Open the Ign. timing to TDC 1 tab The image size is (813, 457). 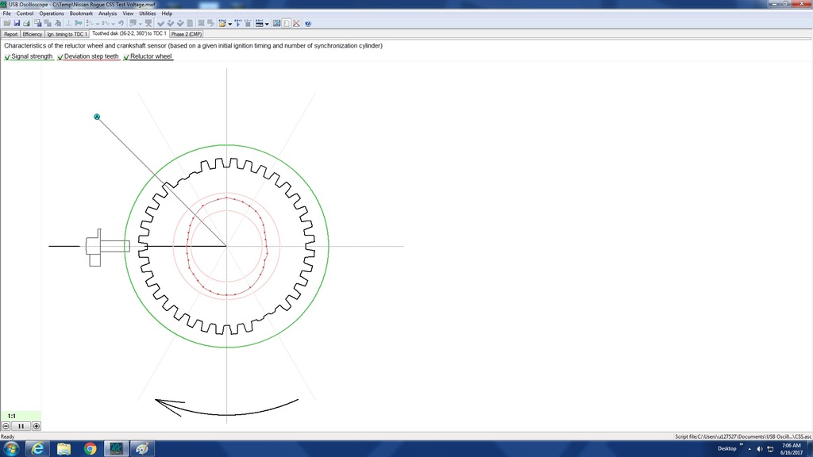pos(67,34)
